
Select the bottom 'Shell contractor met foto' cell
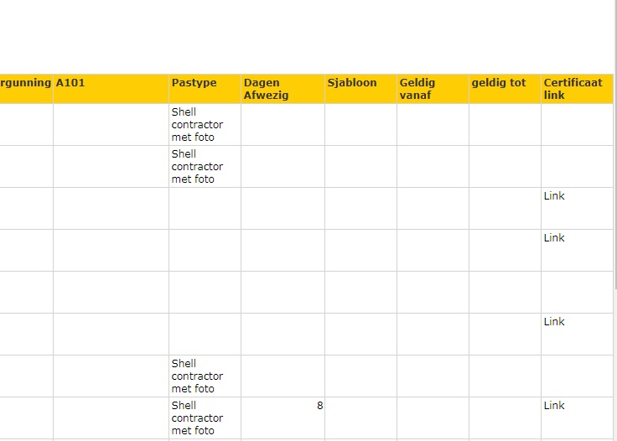point(197,418)
